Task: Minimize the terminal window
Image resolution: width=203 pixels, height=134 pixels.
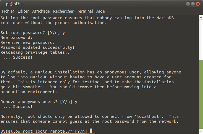Action: pyautogui.click(x=188, y=4)
